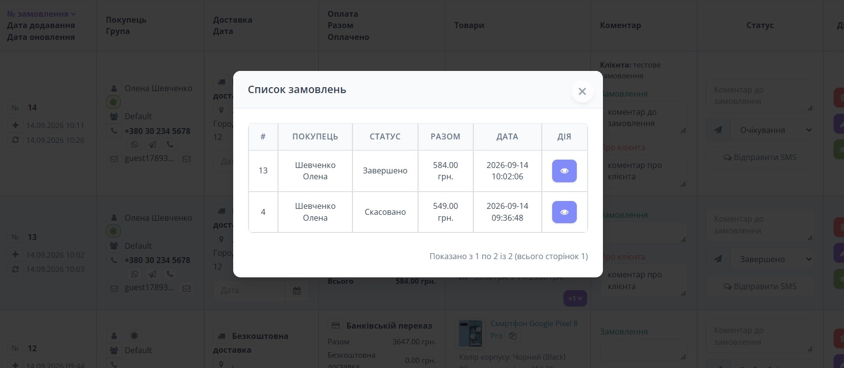Click Відправити SMS for order 14
844x368 pixels.
tap(760, 158)
